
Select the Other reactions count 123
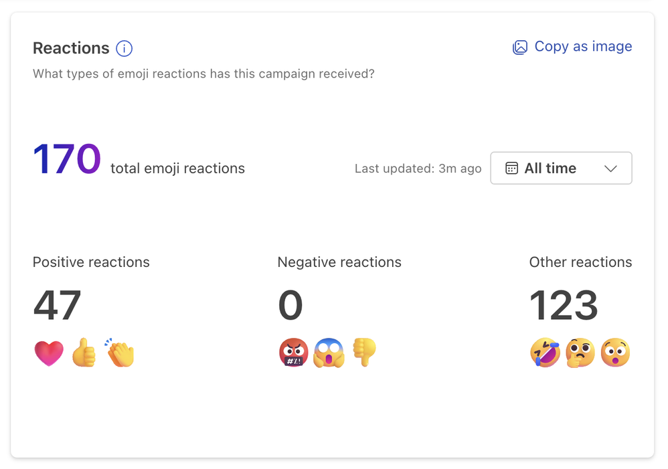(564, 306)
